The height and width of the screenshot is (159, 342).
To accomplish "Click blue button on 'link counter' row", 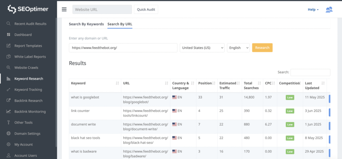I will 329,112.
